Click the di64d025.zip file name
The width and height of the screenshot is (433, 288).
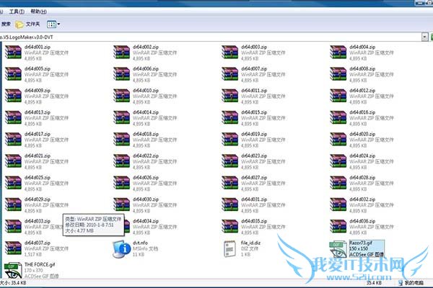coord(38,178)
